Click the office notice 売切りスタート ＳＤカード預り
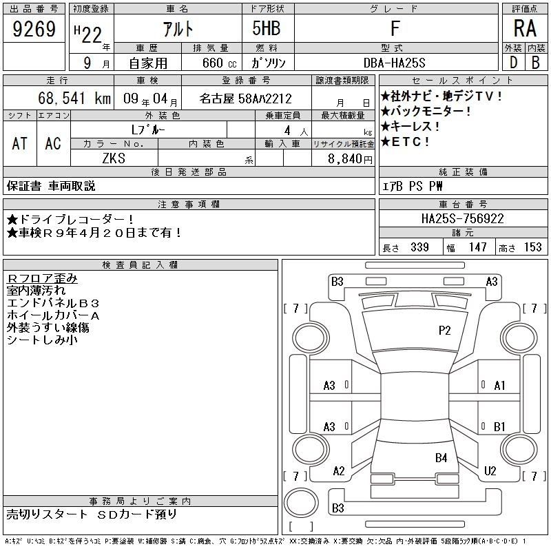Viewport: 551px width, 551px height. point(92,514)
